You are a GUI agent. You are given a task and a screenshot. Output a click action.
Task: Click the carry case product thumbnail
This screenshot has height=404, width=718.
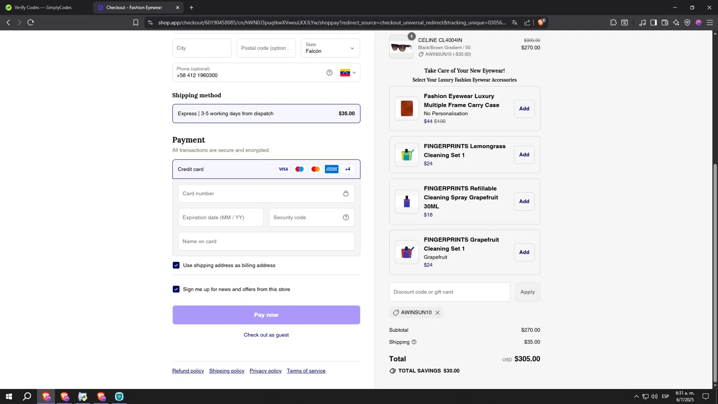click(x=407, y=109)
